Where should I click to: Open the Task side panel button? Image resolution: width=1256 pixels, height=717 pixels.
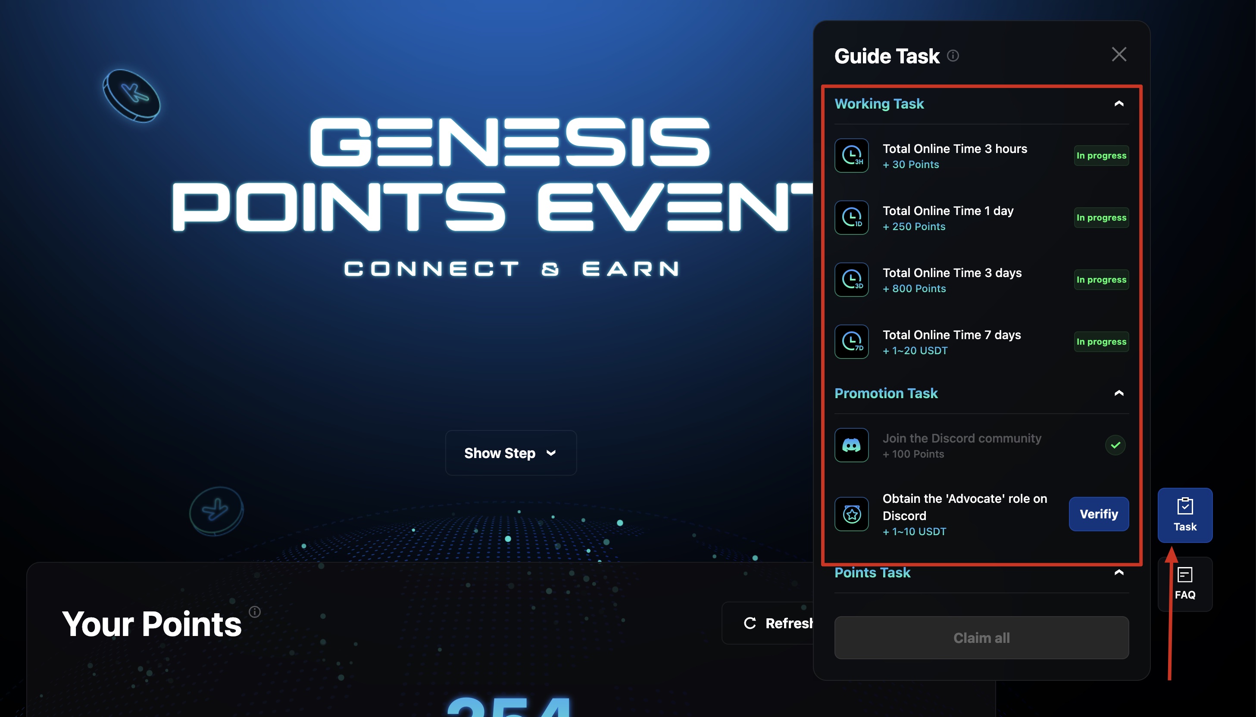(1185, 515)
